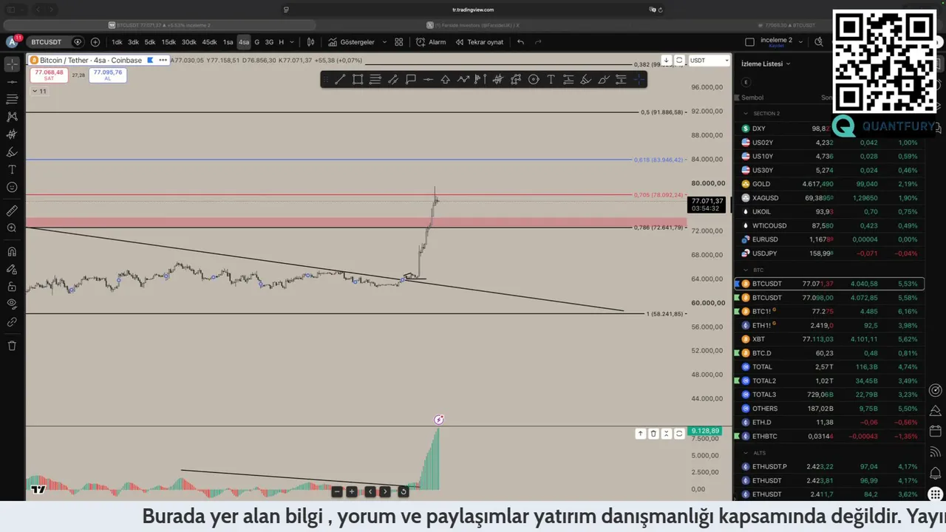Viewport: 946px width, 532px height.
Task: Click the chart zoom out minus button
Action: point(337,492)
